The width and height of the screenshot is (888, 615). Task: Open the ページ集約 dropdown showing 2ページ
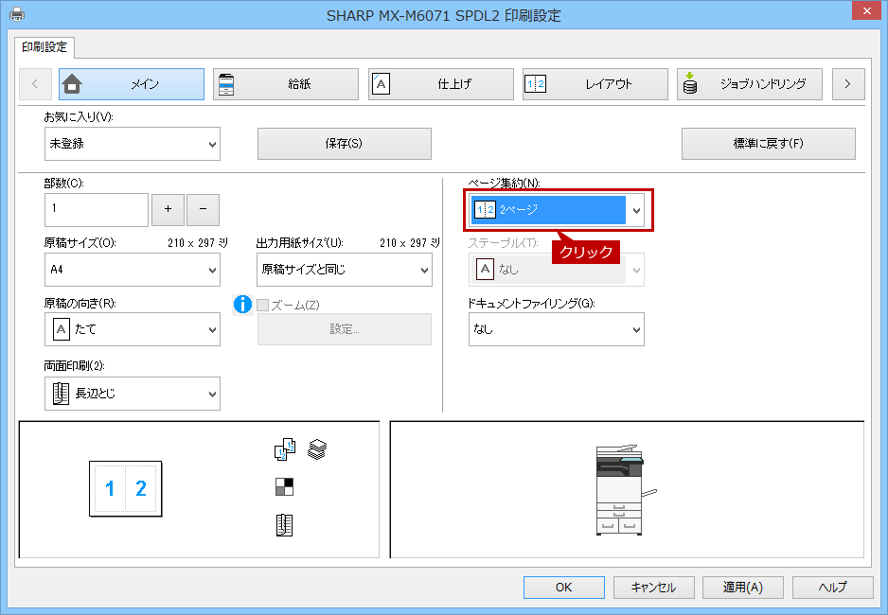557,210
